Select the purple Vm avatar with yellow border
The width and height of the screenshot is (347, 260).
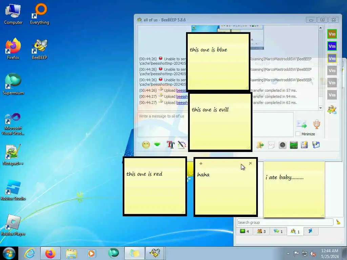[332, 58]
